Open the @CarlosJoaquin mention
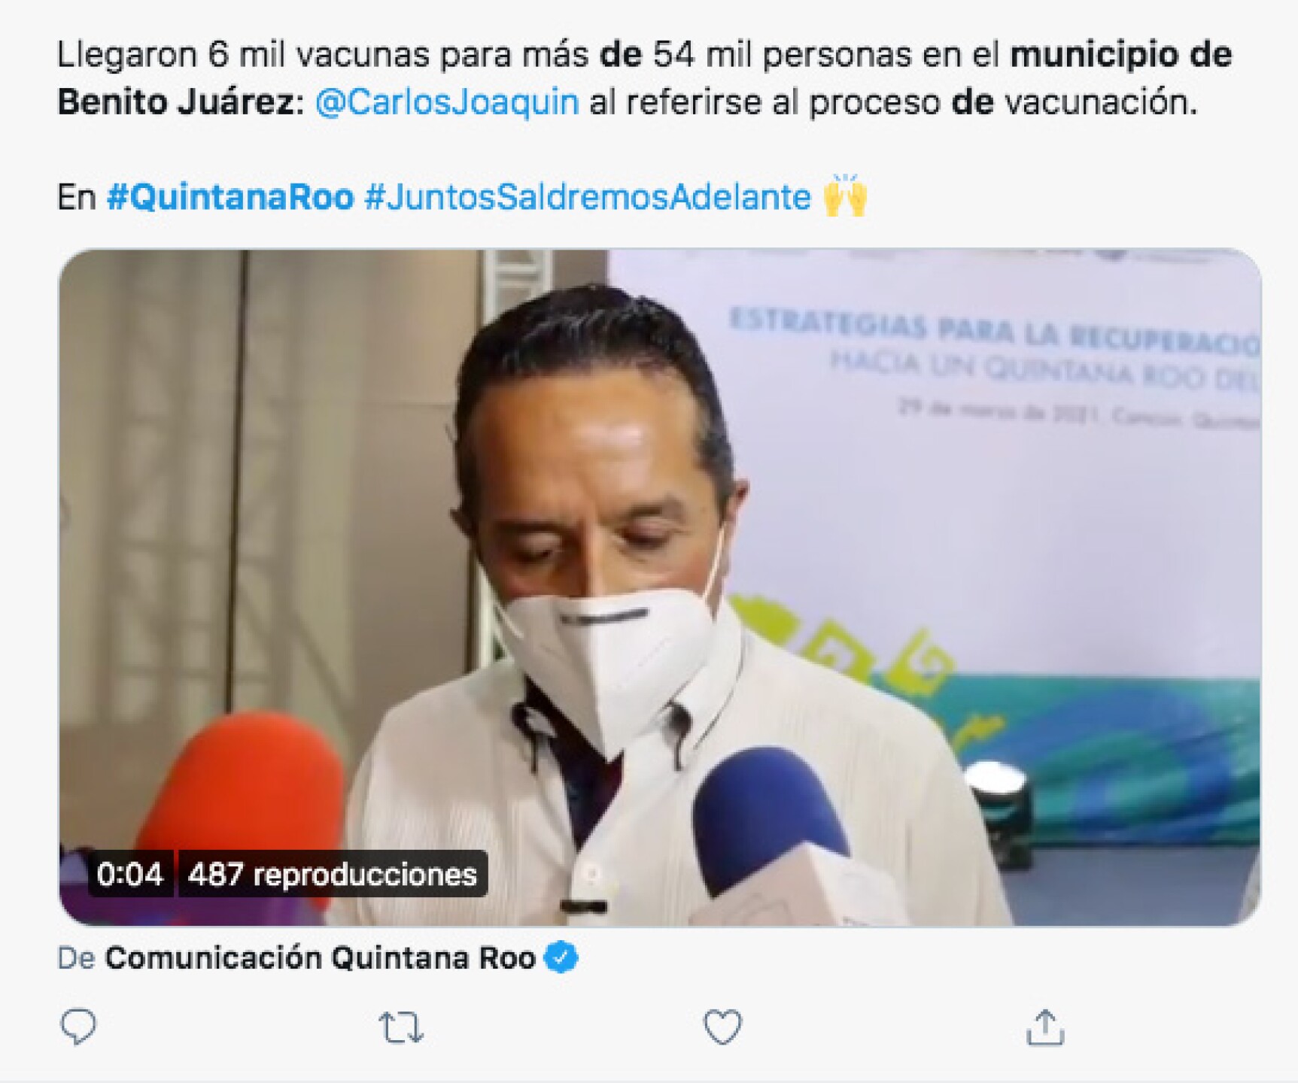Screen dimensions: 1298x1083 (447, 102)
